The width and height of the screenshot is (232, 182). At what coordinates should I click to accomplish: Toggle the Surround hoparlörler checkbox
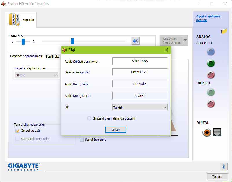pos(17,139)
